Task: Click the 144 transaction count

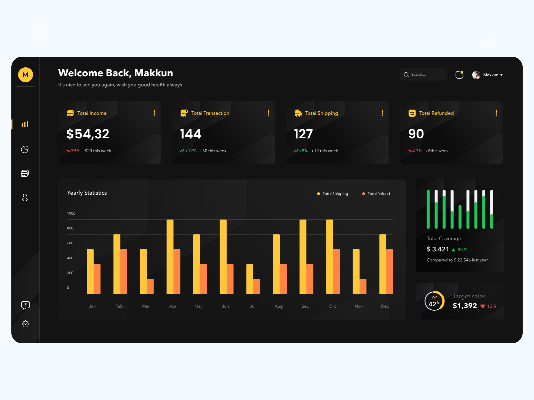Action: (191, 134)
